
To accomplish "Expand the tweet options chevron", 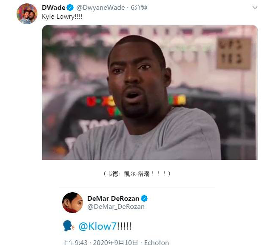I will (255, 8).
